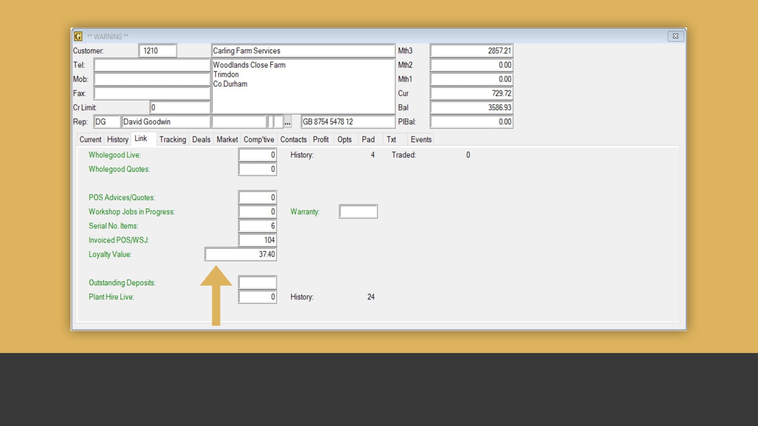The image size is (758, 426).
Task: Open the Events tab
Action: (421, 140)
